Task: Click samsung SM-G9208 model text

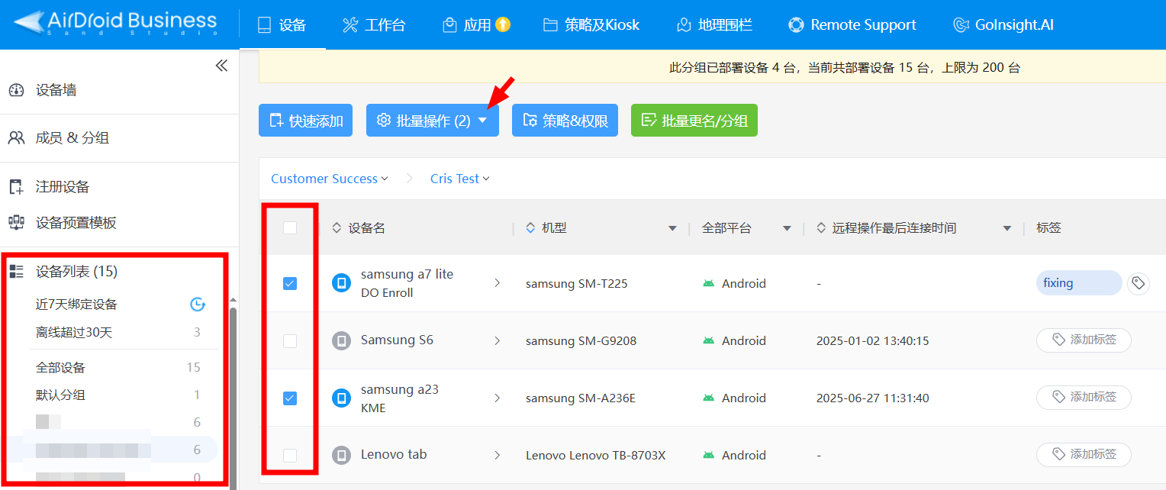Action: (581, 341)
